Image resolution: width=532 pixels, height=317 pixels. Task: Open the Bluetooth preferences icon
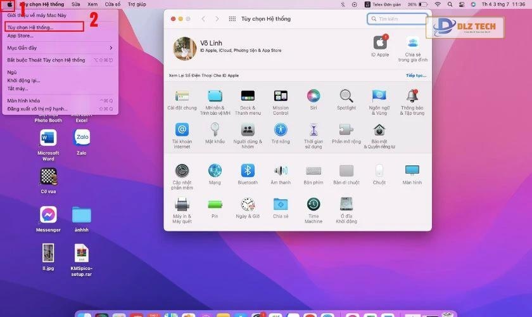pyautogui.click(x=248, y=171)
